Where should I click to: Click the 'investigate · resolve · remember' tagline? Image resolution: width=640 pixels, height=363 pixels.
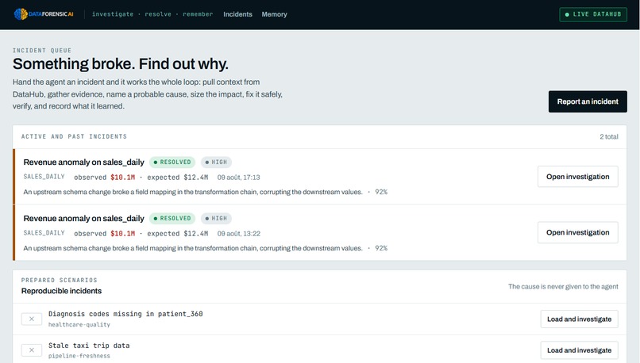click(152, 14)
